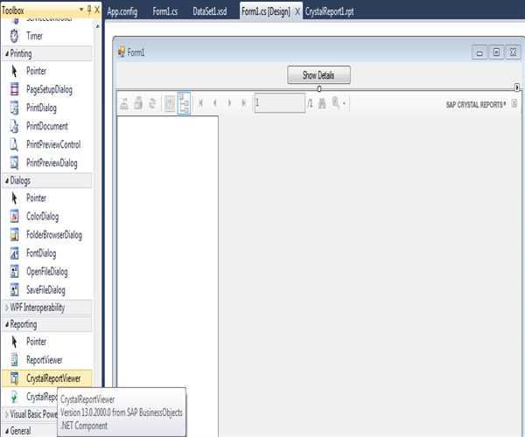
Task: Toggle the parameter panel button
Action: coord(170,103)
